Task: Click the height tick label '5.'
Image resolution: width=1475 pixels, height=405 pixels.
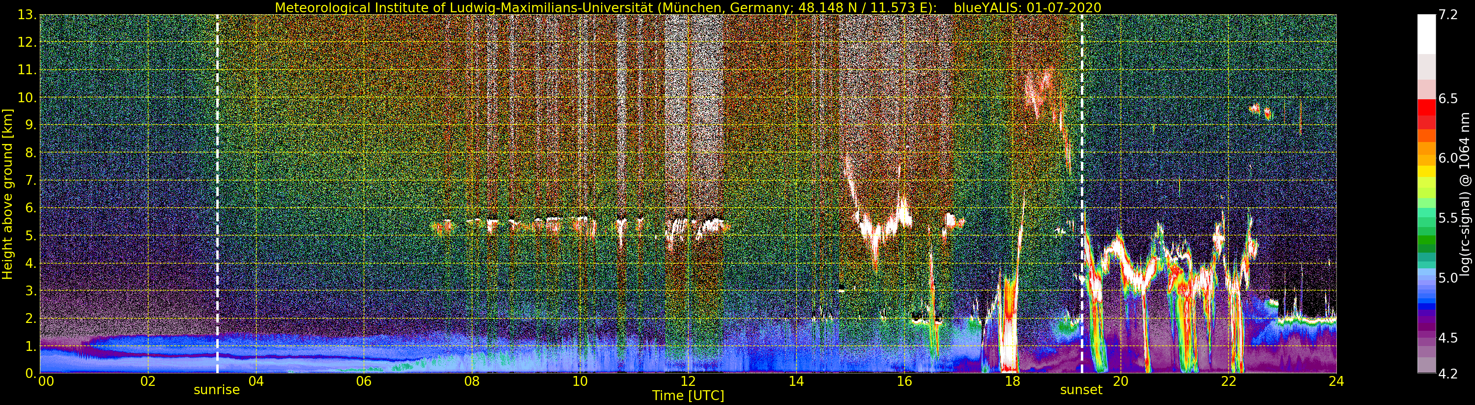Action: (x=31, y=235)
